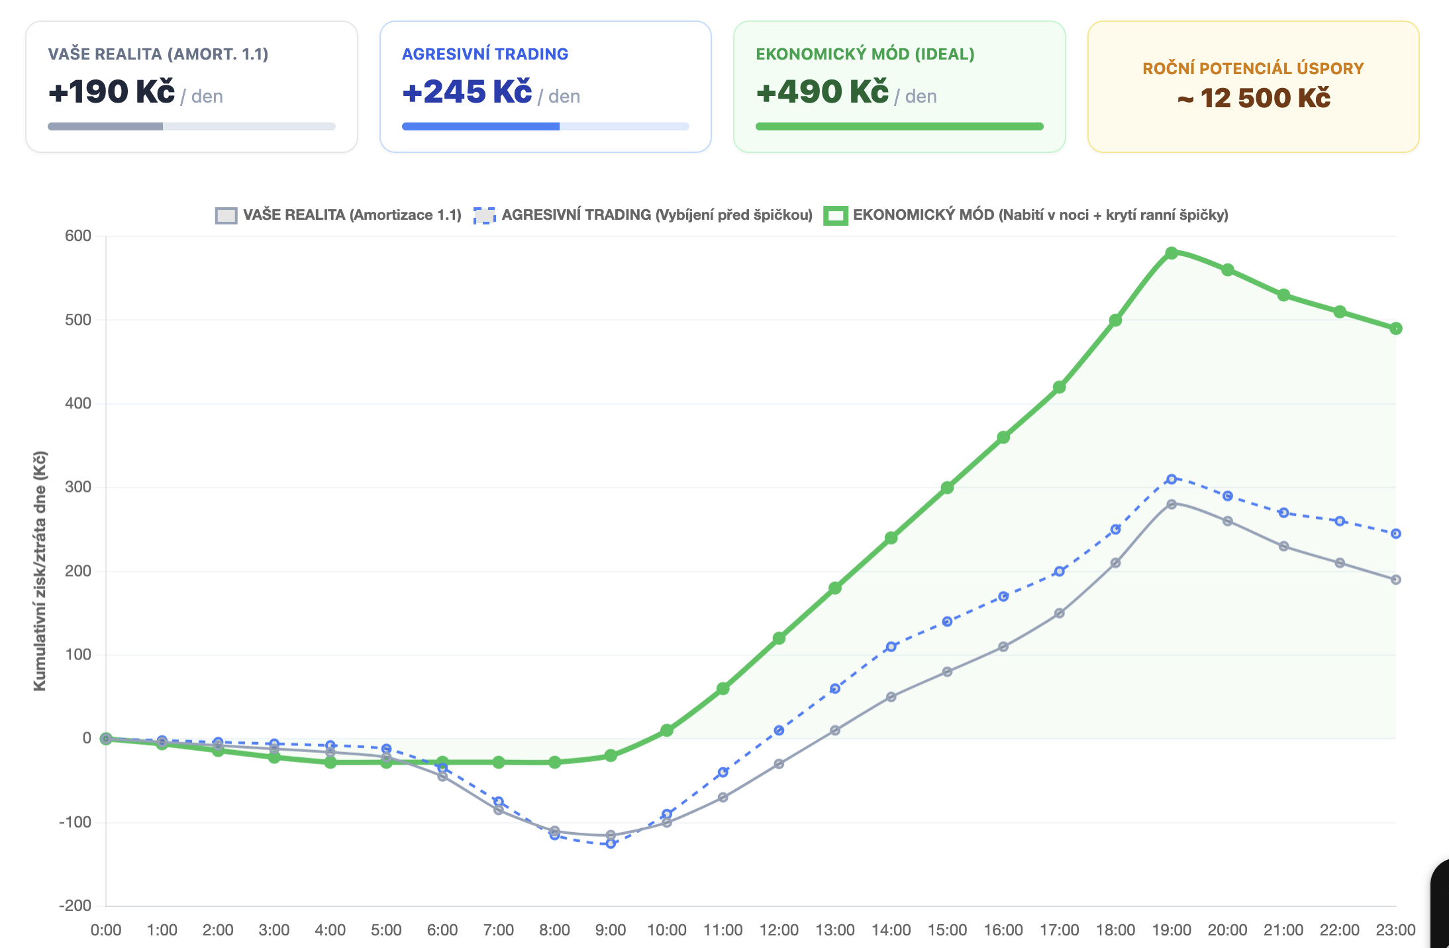Viewport: 1449px width, 948px height.
Task: Click gray line peak point at 19:00
Action: (1172, 504)
